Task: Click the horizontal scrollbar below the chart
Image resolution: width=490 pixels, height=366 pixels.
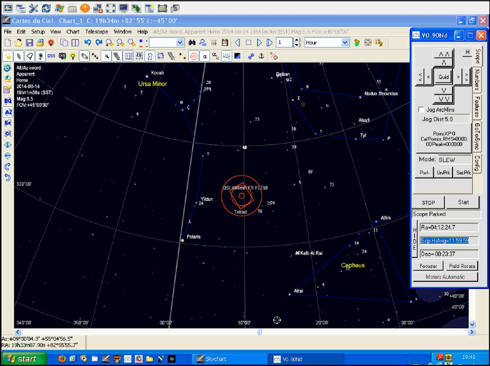Action: coord(259,332)
